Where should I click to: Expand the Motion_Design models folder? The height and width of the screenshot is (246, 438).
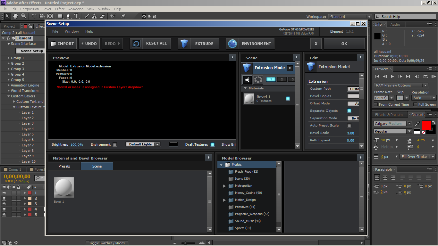[x=224, y=200]
